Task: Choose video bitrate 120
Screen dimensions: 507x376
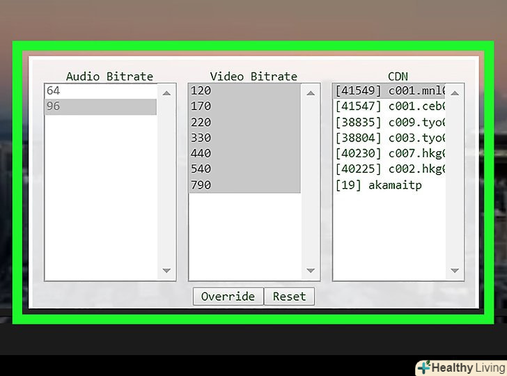Action: click(x=244, y=91)
